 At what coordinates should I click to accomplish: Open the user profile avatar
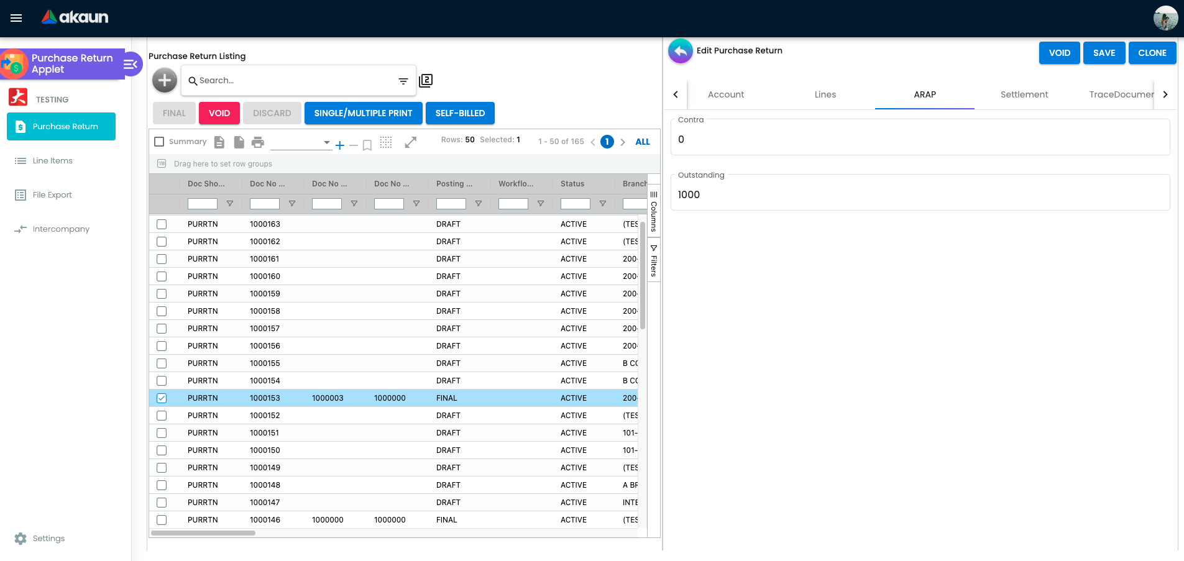click(1165, 18)
